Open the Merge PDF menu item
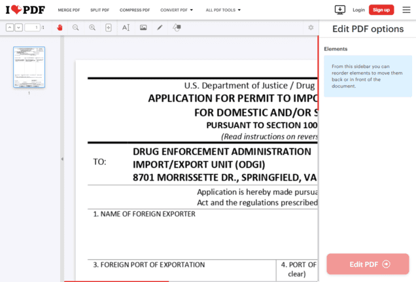 tap(69, 10)
